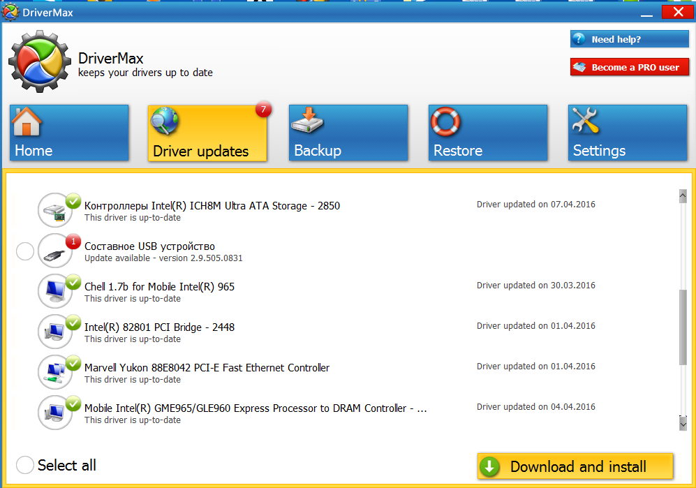Click the GME965/GLE960 DRAM Controller icon

tap(55, 413)
